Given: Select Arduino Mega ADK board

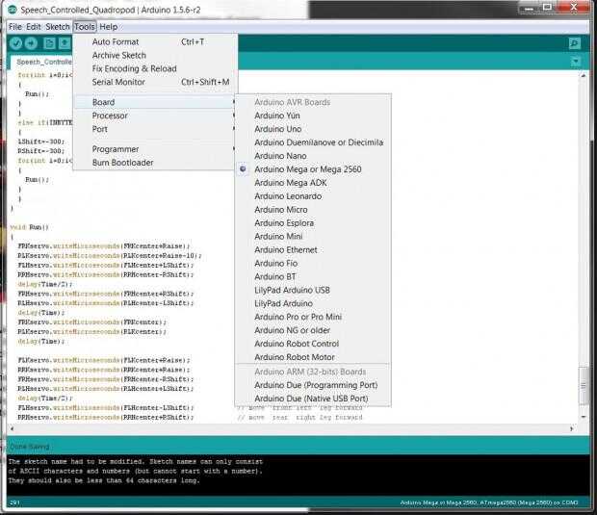Looking at the screenshot, I should (313, 183).
